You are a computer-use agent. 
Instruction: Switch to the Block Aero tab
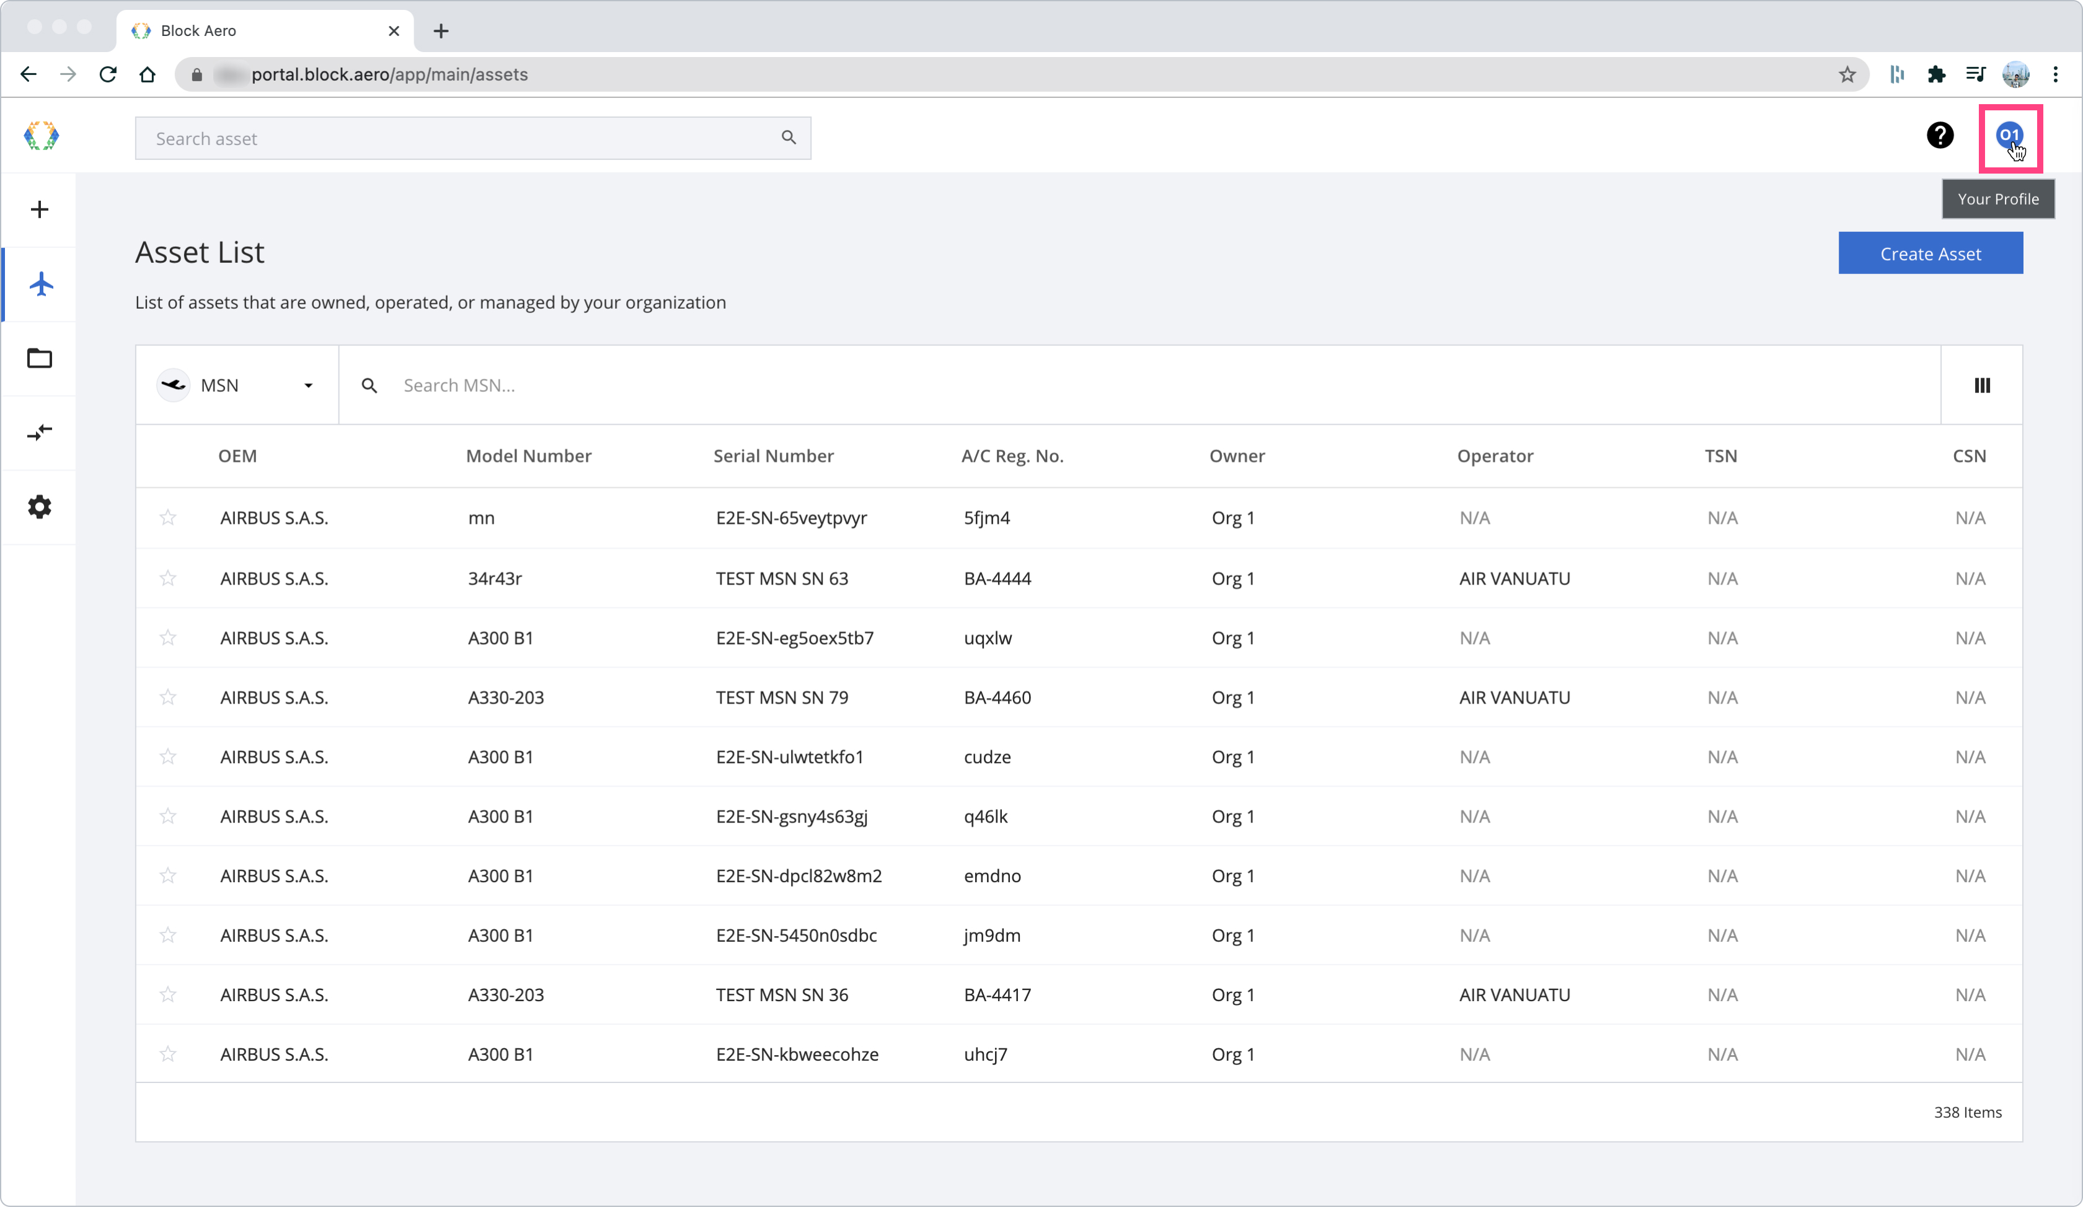(x=265, y=30)
